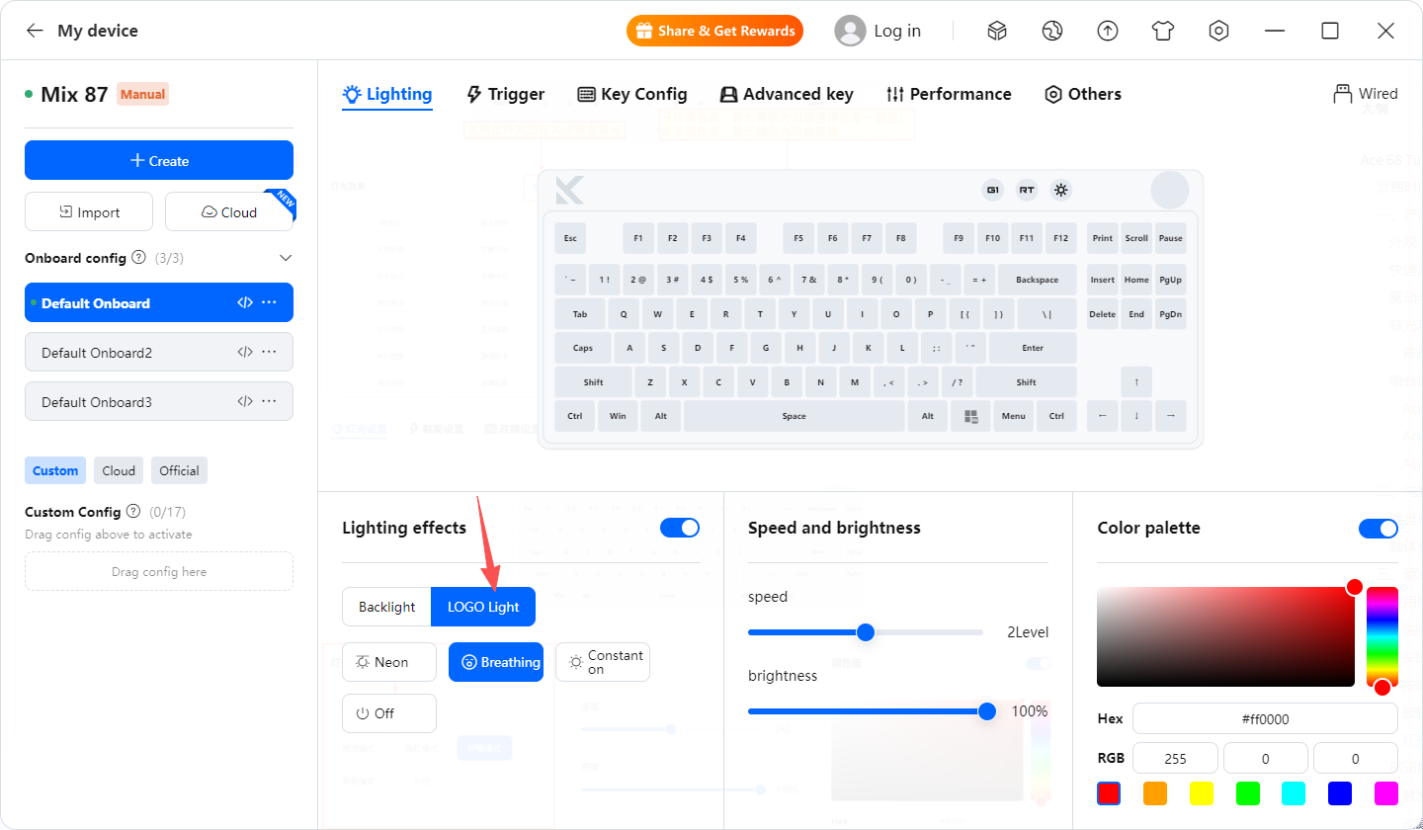Click the keyboard knob circle
1423x830 pixels.
pyautogui.click(x=1170, y=190)
